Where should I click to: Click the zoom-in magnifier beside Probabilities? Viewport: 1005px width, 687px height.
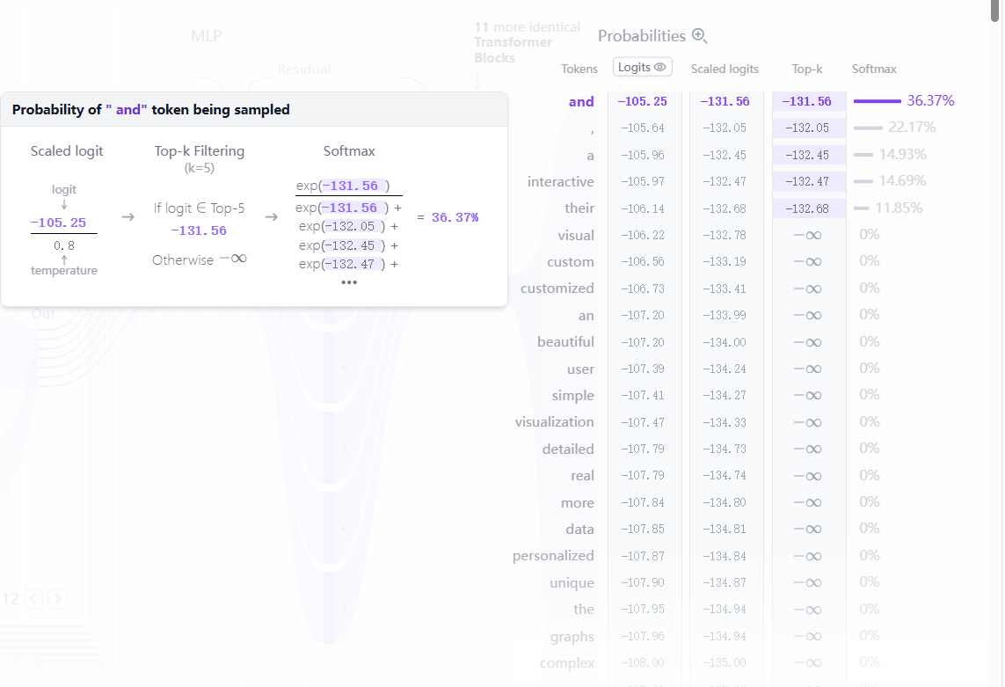click(700, 36)
